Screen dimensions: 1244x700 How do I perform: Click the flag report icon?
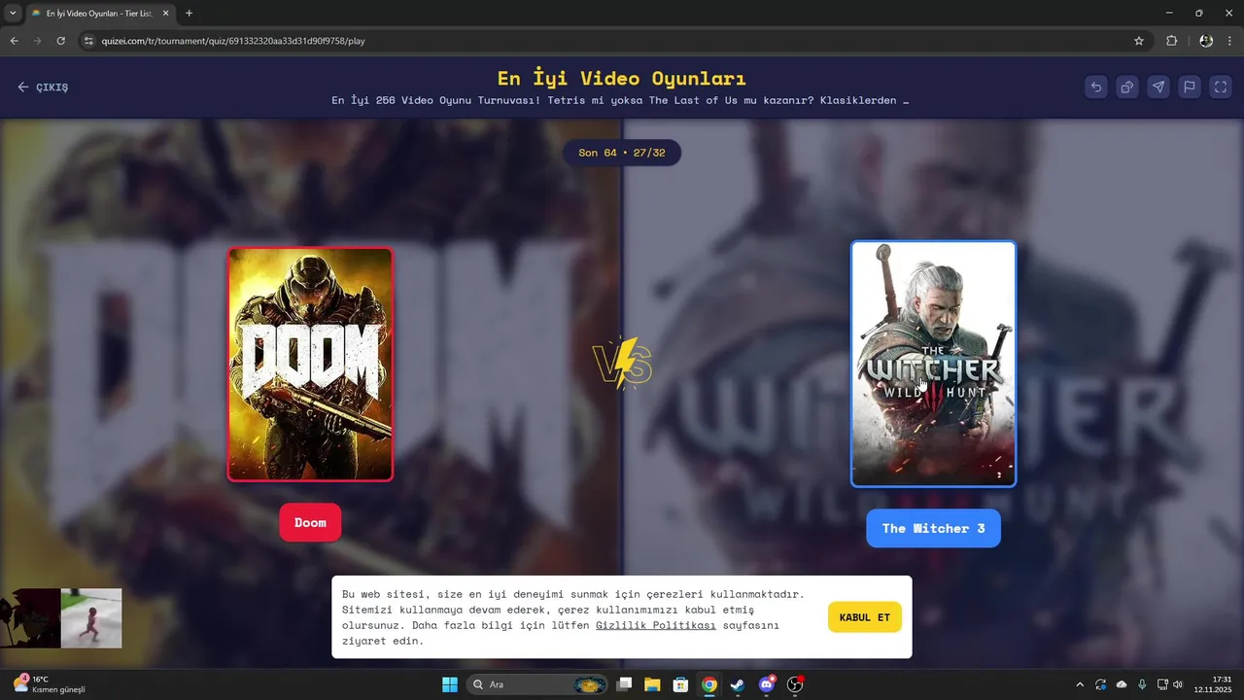tap(1190, 87)
